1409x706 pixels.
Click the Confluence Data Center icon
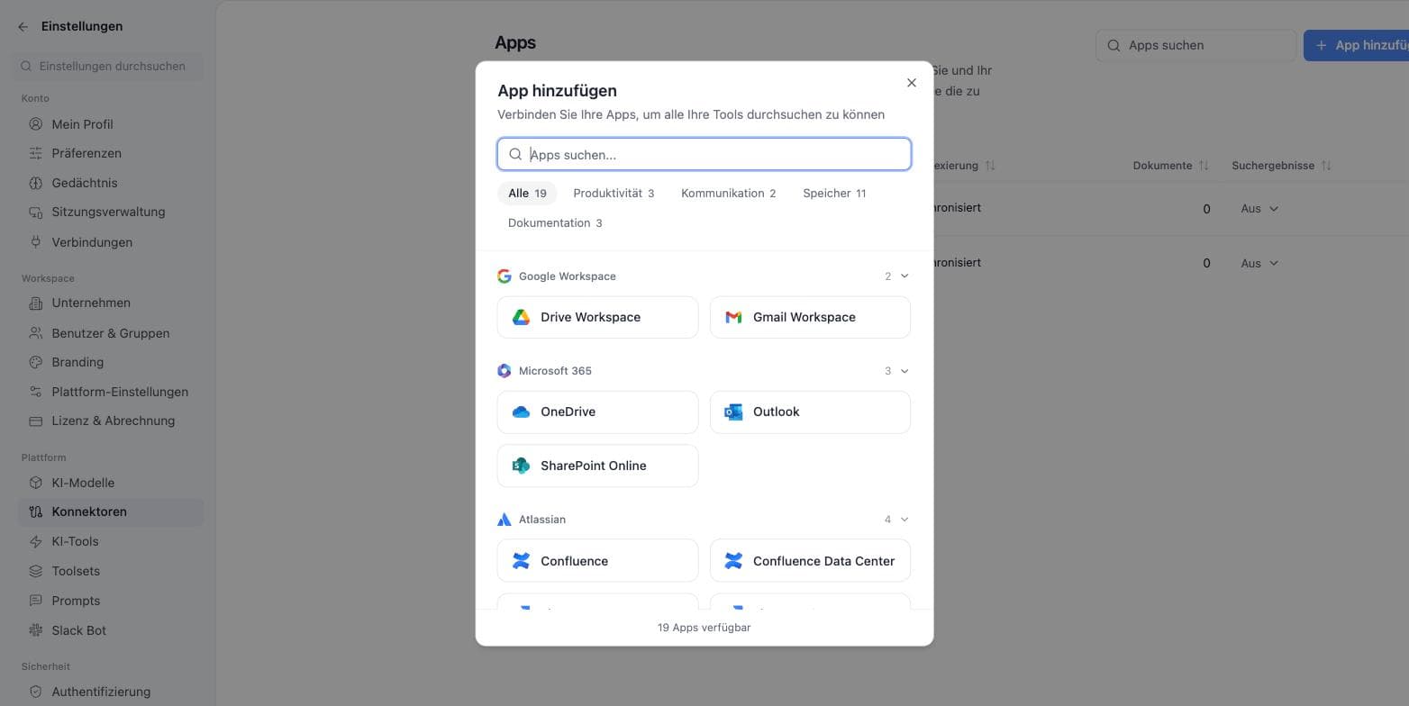click(x=733, y=561)
